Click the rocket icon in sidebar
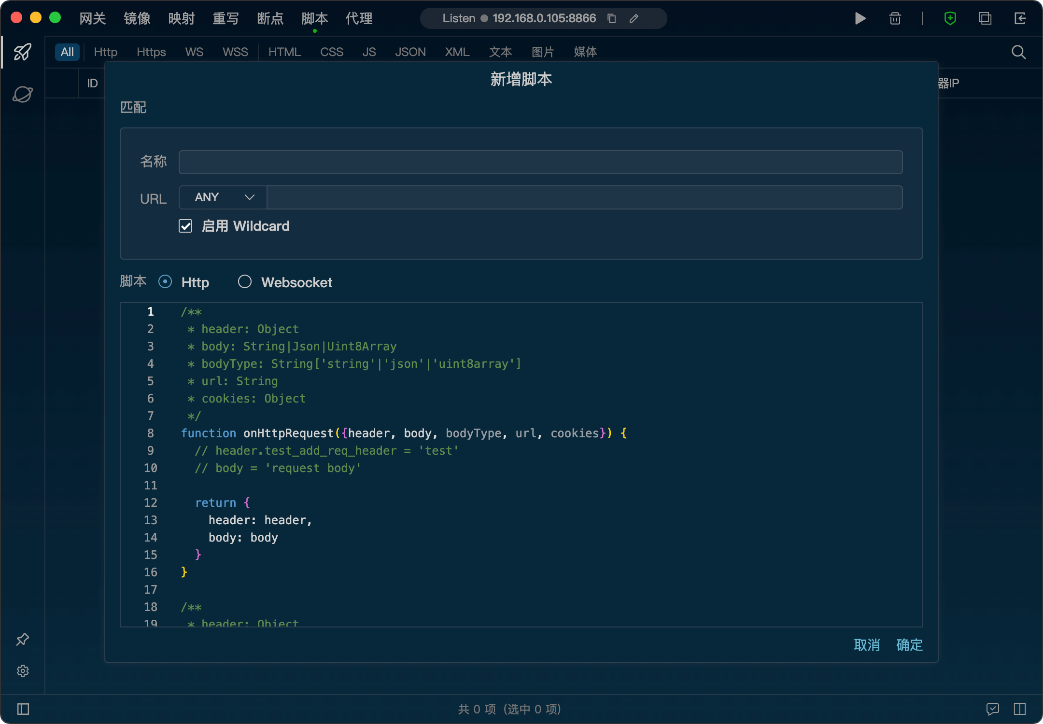Screen dimensions: 1043x724 pos(22,52)
